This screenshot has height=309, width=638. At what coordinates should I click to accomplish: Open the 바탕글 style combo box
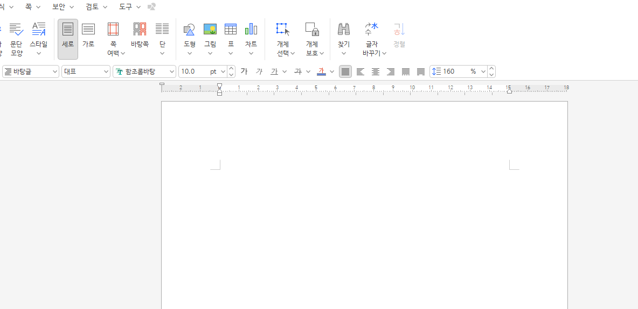(31, 71)
